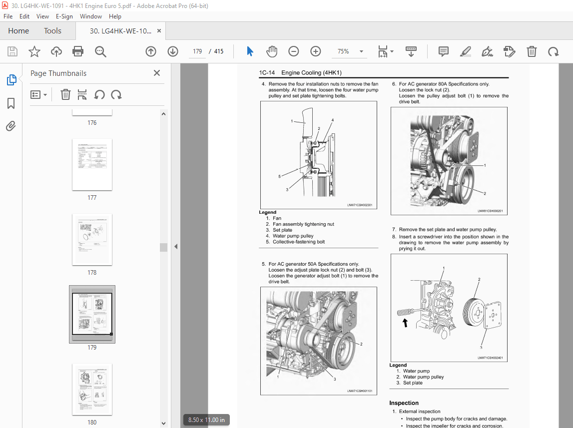Open the Fill & Sign tool
573x428 pixels.
(x=487, y=51)
